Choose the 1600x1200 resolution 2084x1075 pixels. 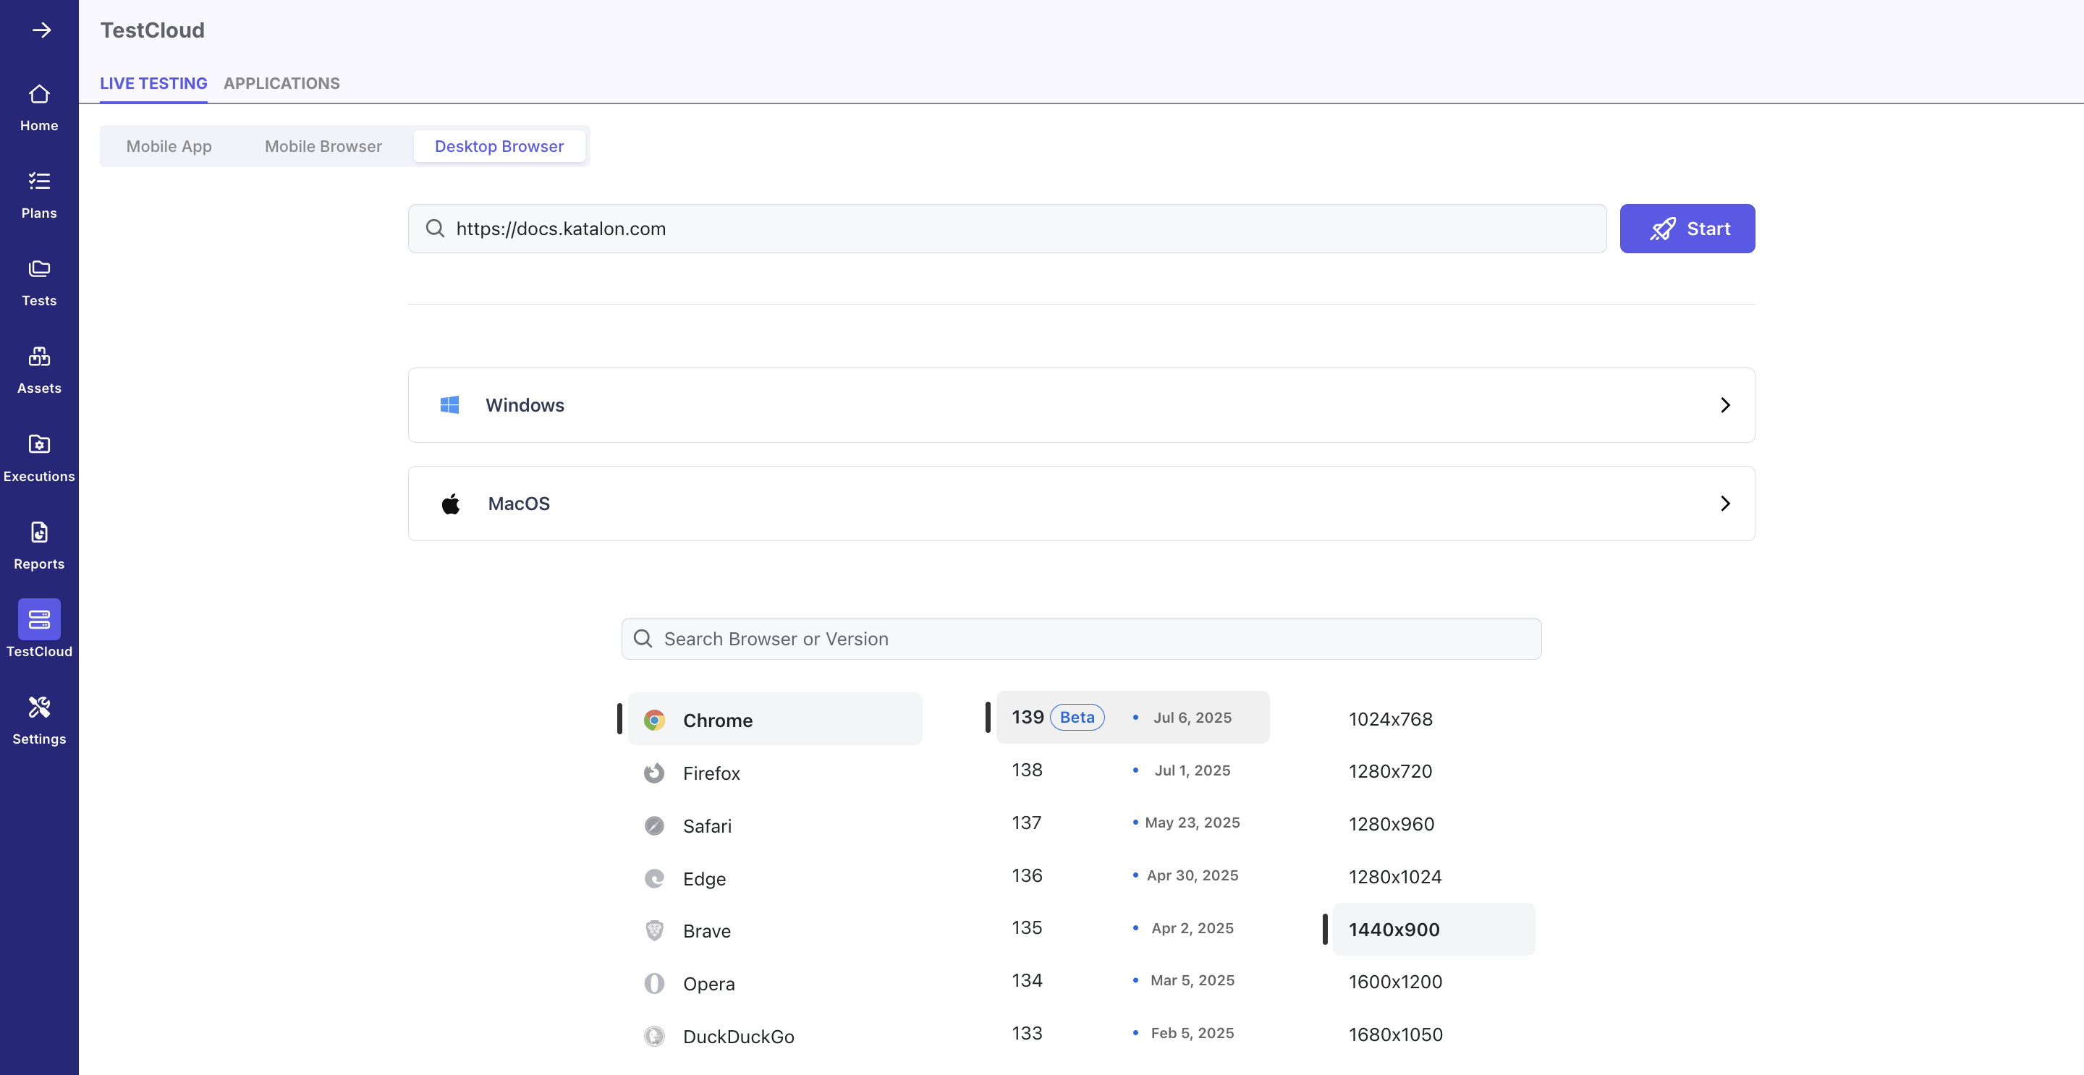click(x=1433, y=981)
